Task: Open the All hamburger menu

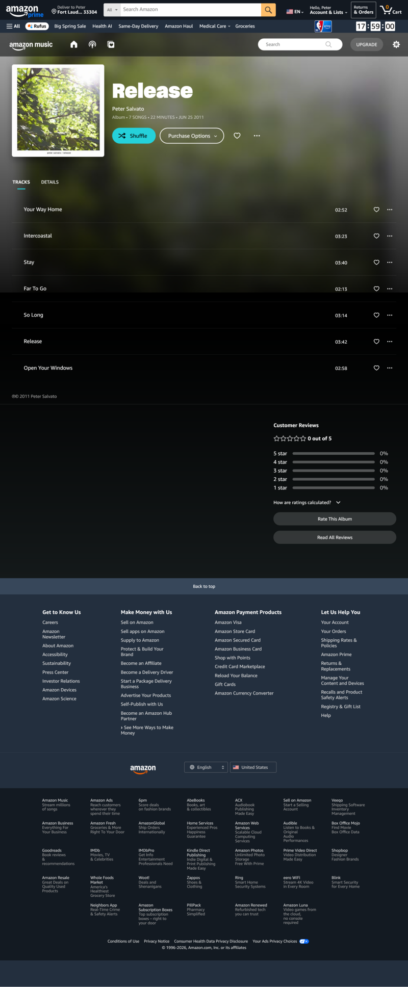Action: pos(13,26)
